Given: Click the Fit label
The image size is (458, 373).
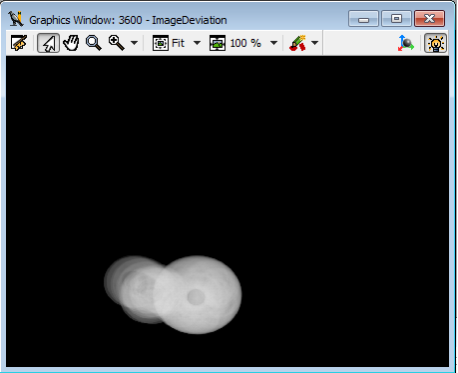Looking at the screenshot, I should click(x=178, y=43).
